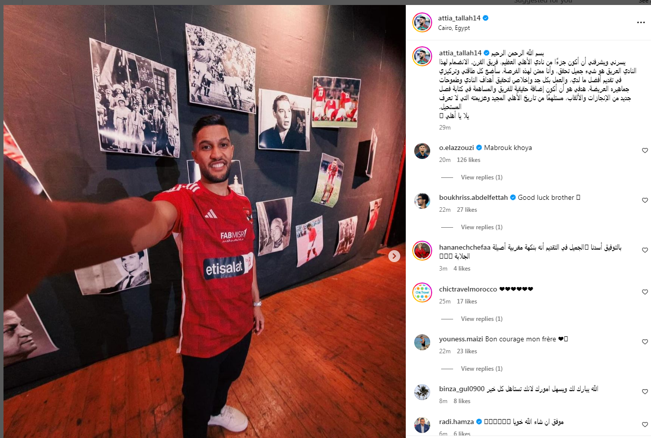Open attia_tallah14 profile picture in header
This screenshot has height=438, width=651.
point(422,22)
